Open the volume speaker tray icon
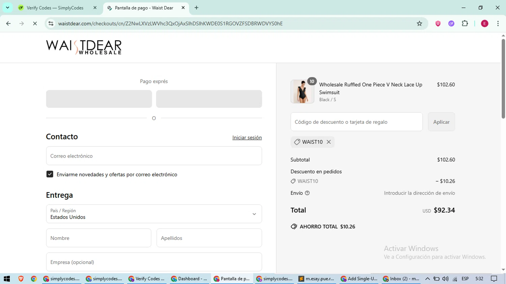 (445, 279)
